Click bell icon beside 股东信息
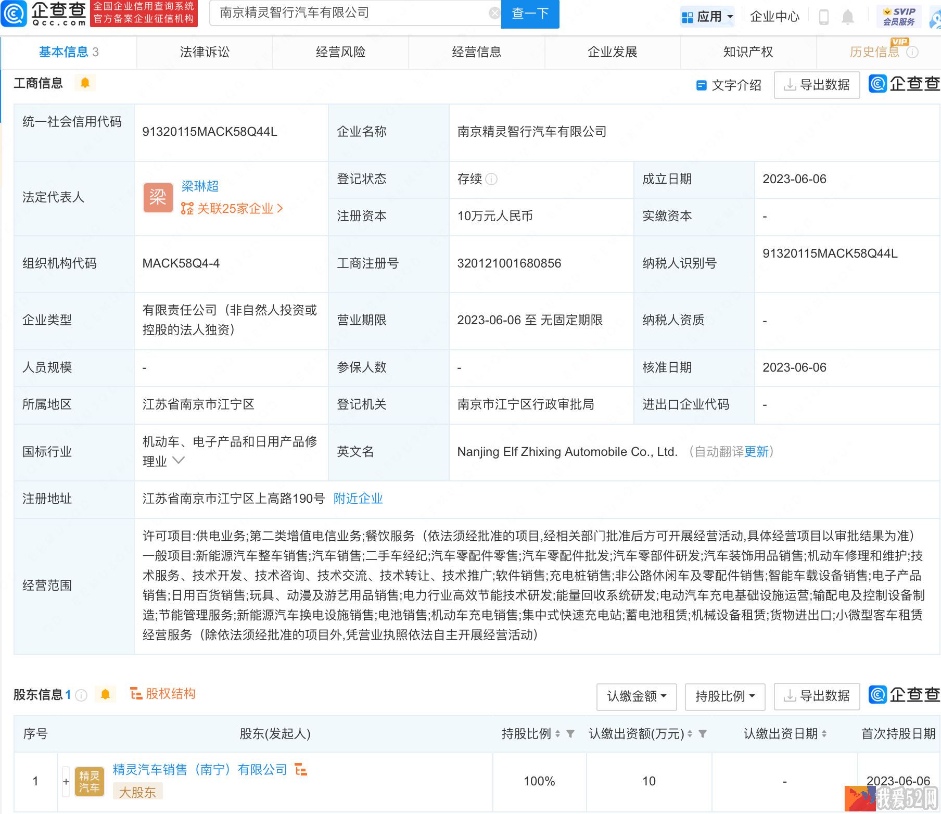The width and height of the screenshot is (941, 814). [105, 694]
